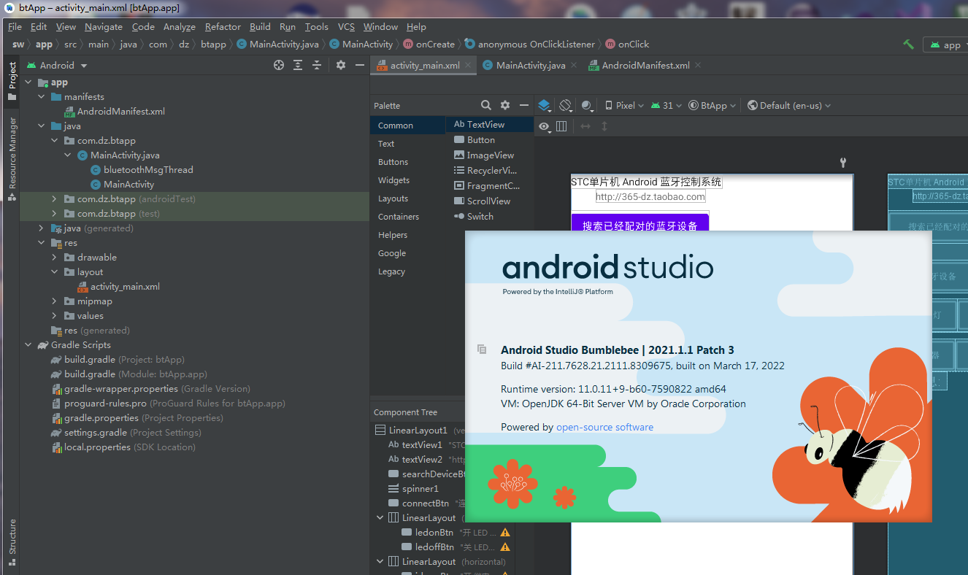Close the activity_main.xml tab

point(469,65)
